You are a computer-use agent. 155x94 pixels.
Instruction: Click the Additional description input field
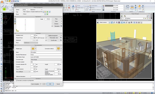point(46,76)
